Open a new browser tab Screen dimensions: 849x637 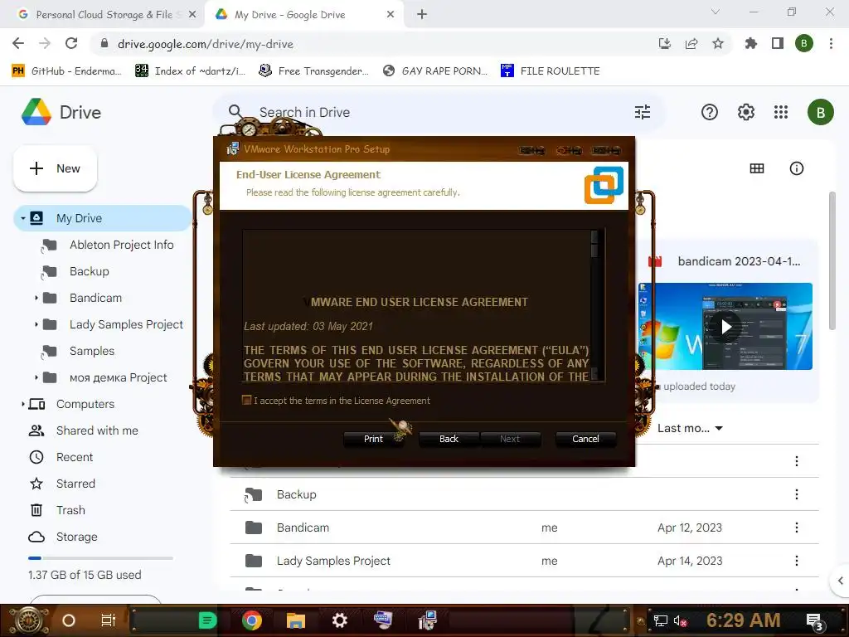tap(422, 15)
